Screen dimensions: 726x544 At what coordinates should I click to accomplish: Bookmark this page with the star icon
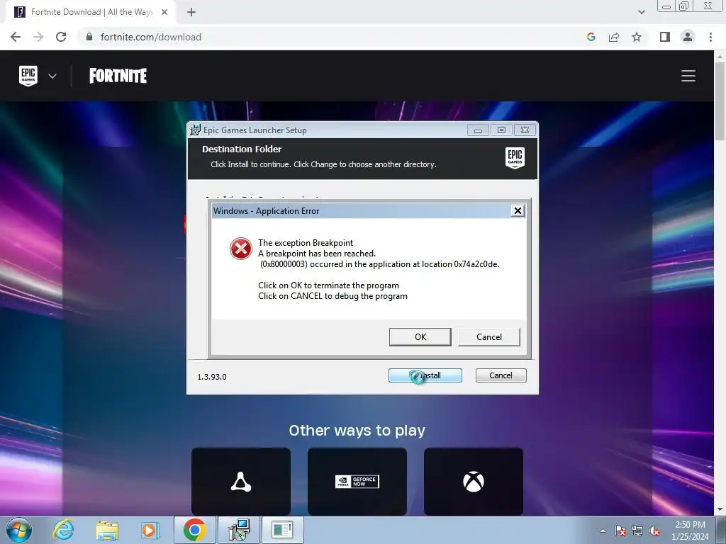pyautogui.click(x=637, y=37)
